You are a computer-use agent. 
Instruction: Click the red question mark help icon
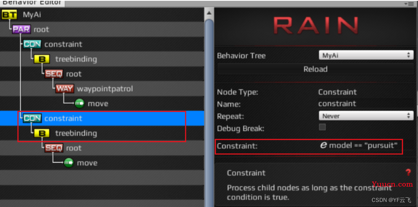[408, 173]
